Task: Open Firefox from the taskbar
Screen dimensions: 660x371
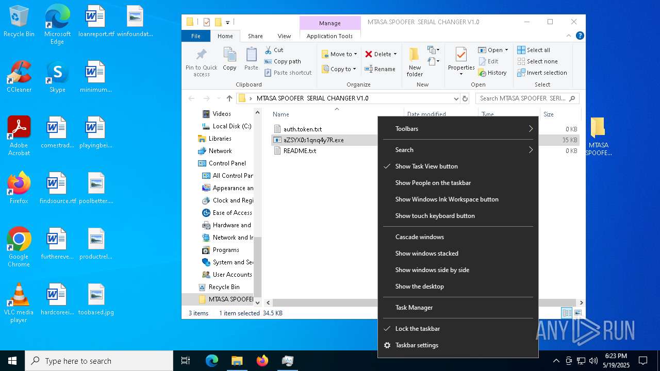Action: (x=262, y=361)
